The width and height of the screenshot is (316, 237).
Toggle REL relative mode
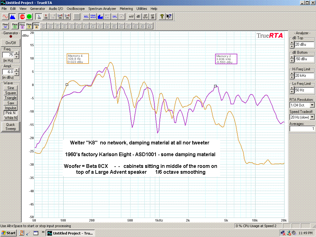(86, 17)
